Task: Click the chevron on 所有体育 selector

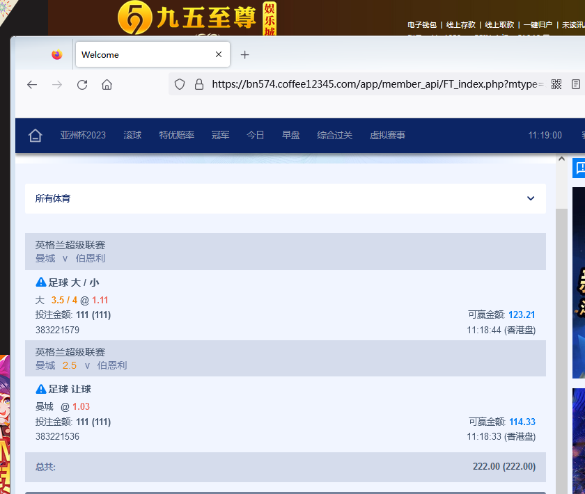Action: point(531,198)
